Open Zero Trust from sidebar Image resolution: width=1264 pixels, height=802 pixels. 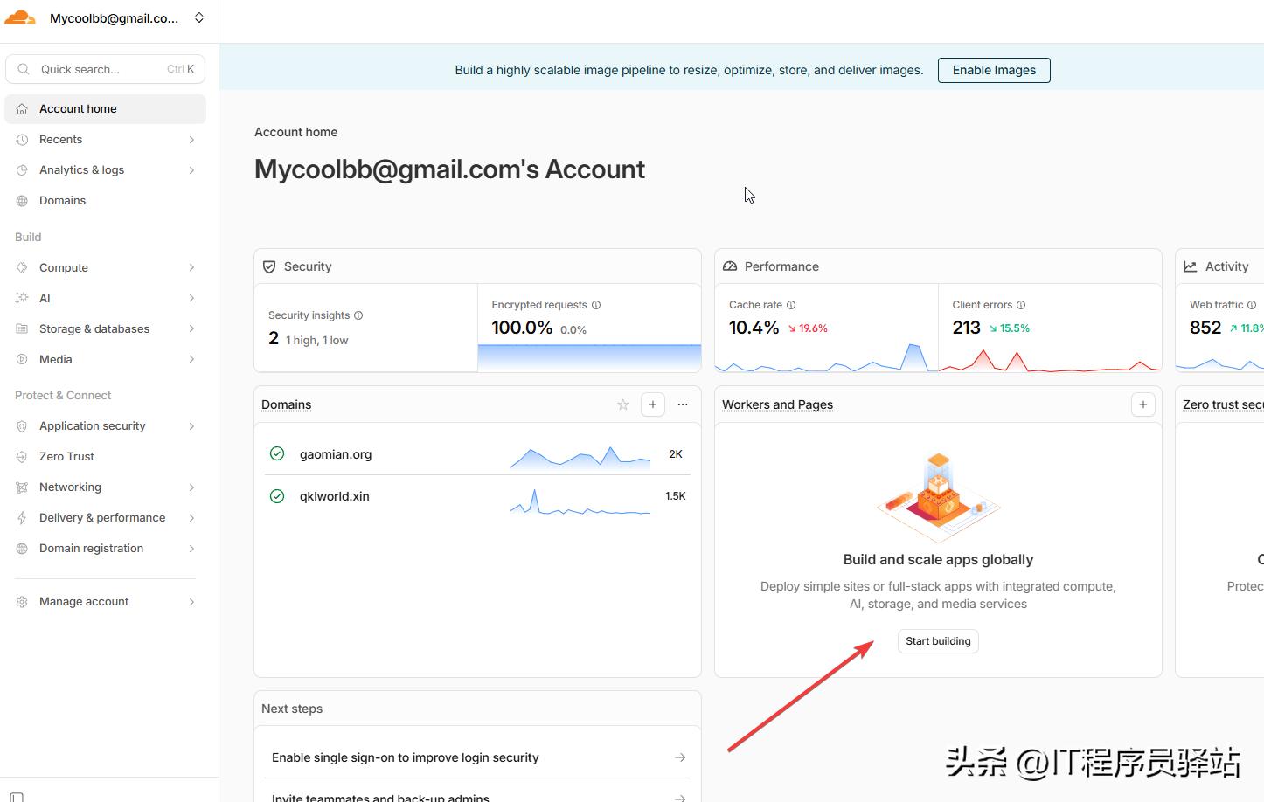coord(66,456)
